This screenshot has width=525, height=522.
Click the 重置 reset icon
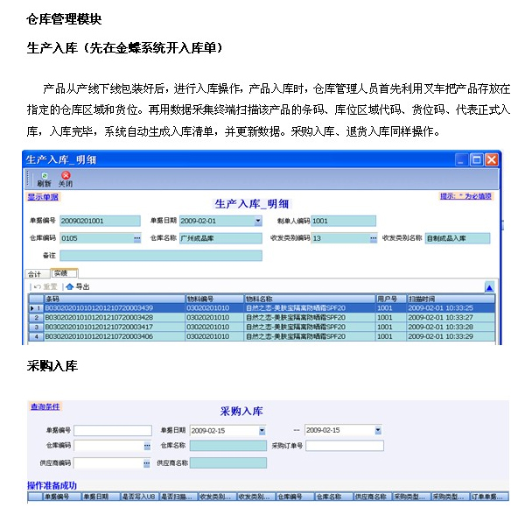point(45,286)
